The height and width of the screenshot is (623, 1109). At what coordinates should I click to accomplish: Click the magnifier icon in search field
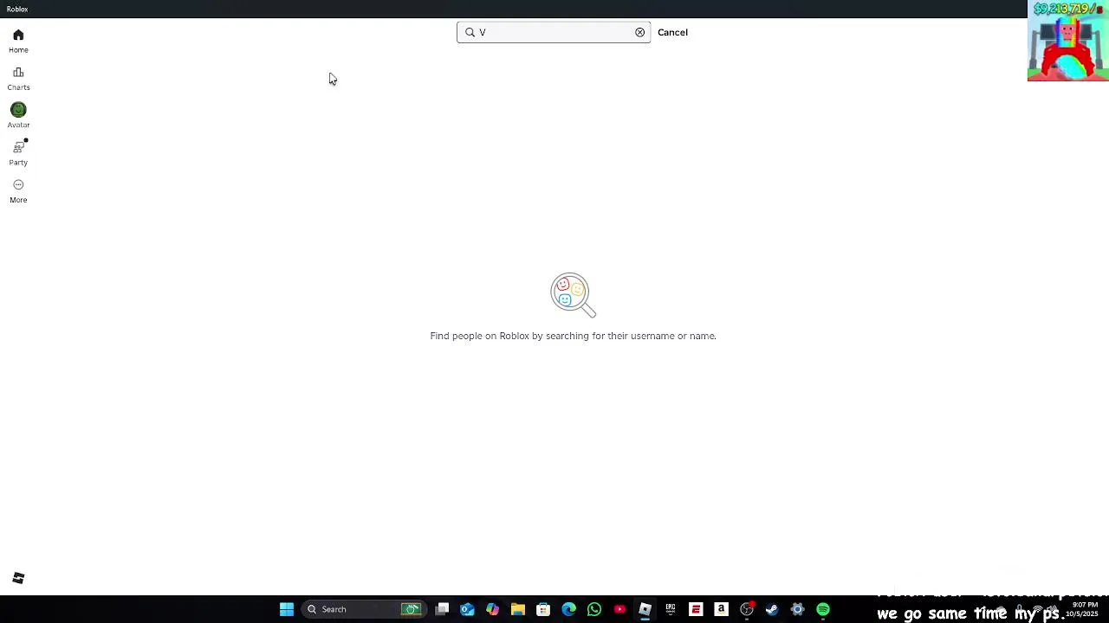point(470,32)
